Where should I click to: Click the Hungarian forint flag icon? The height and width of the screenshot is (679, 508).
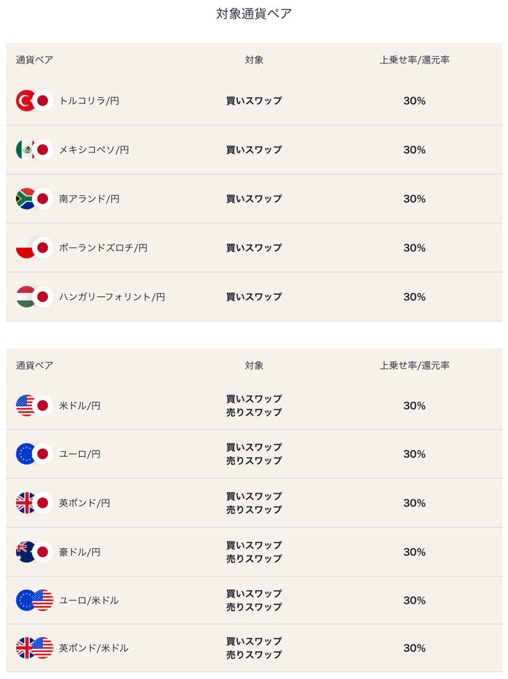[x=34, y=297]
